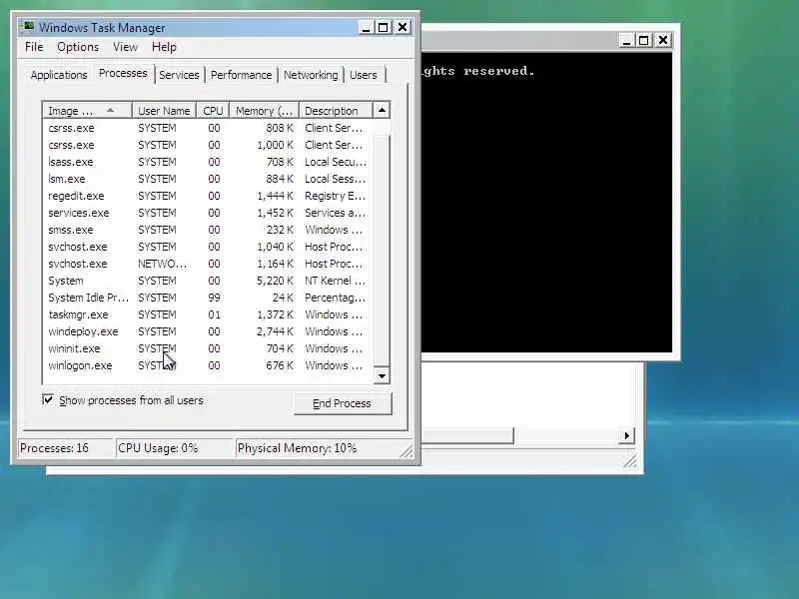Open the File menu
The width and height of the screenshot is (799, 599).
coord(34,47)
